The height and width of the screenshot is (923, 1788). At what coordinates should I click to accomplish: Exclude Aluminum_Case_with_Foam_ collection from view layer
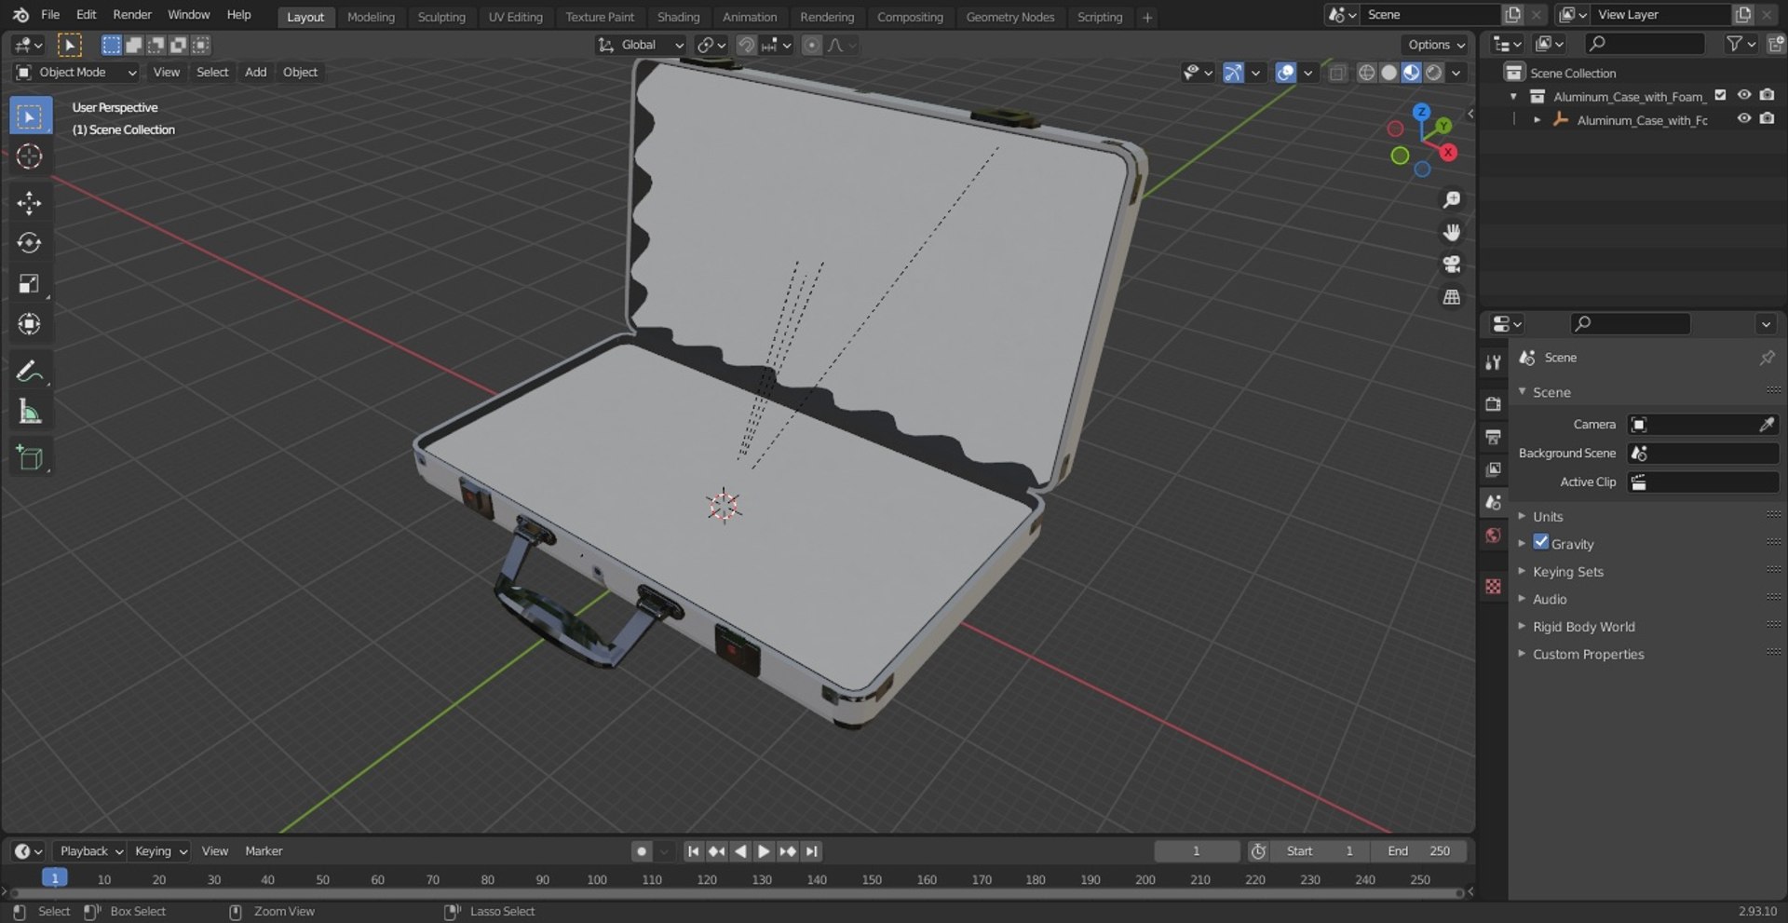point(1721,95)
